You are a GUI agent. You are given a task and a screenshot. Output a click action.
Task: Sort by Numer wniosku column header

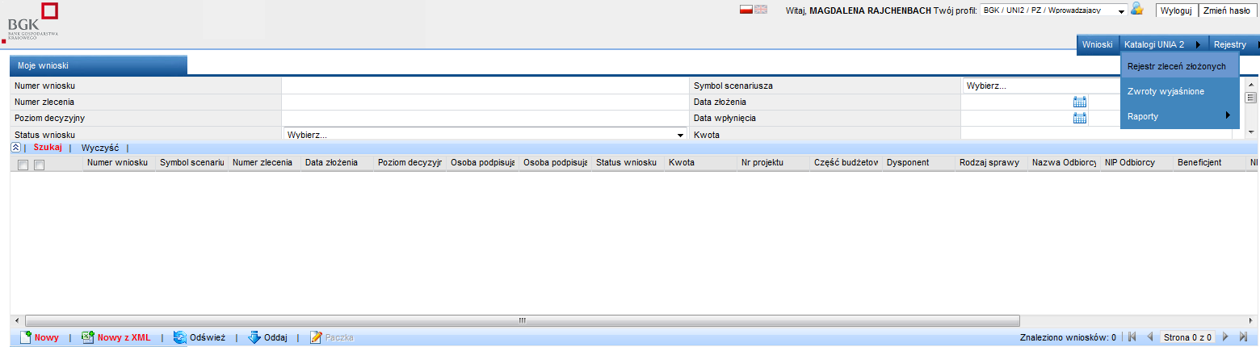coord(119,163)
